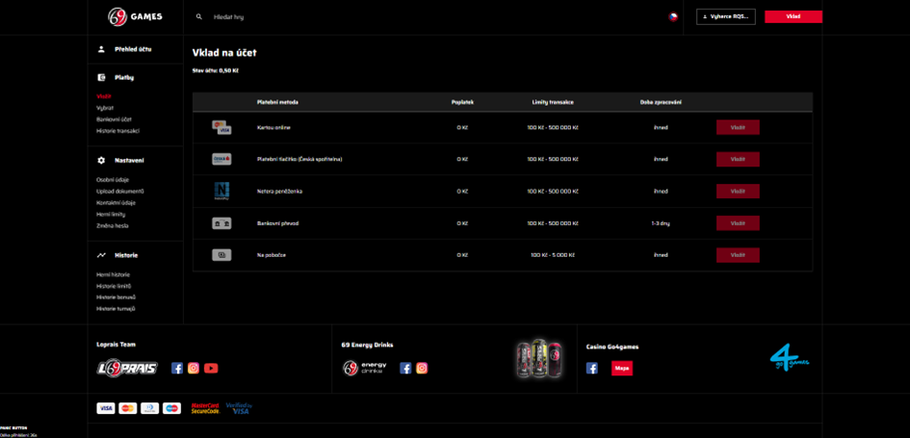Click 'Vložit' for Platební tlačítko Česká spořitelna
The height and width of the screenshot is (438, 910).
tap(738, 159)
